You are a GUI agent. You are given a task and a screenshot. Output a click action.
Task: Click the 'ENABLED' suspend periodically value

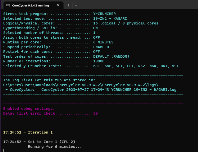click(x=101, y=47)
